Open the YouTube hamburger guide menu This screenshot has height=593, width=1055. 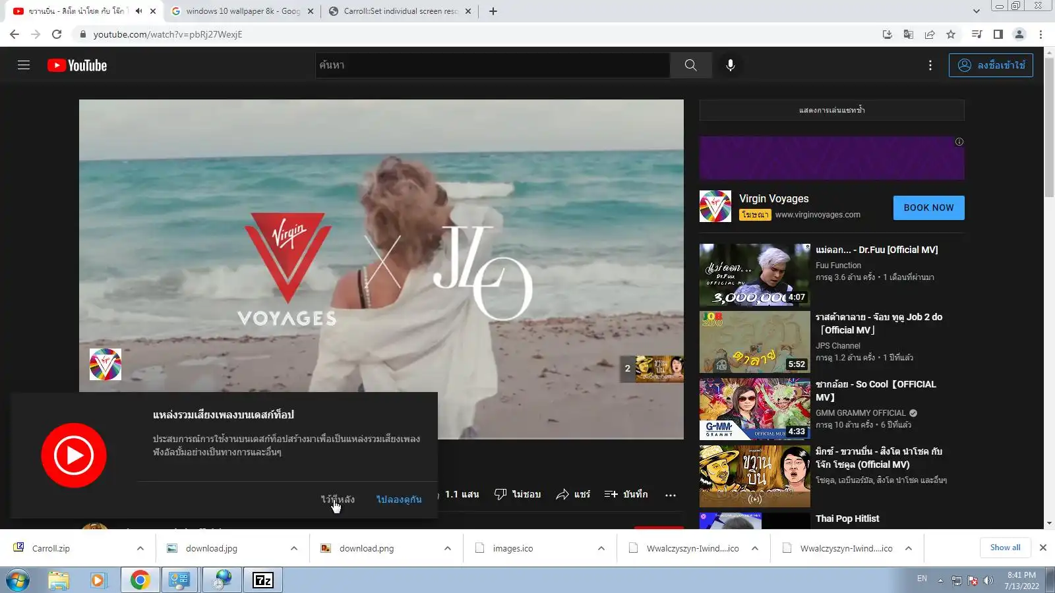(x=24, y=65)
